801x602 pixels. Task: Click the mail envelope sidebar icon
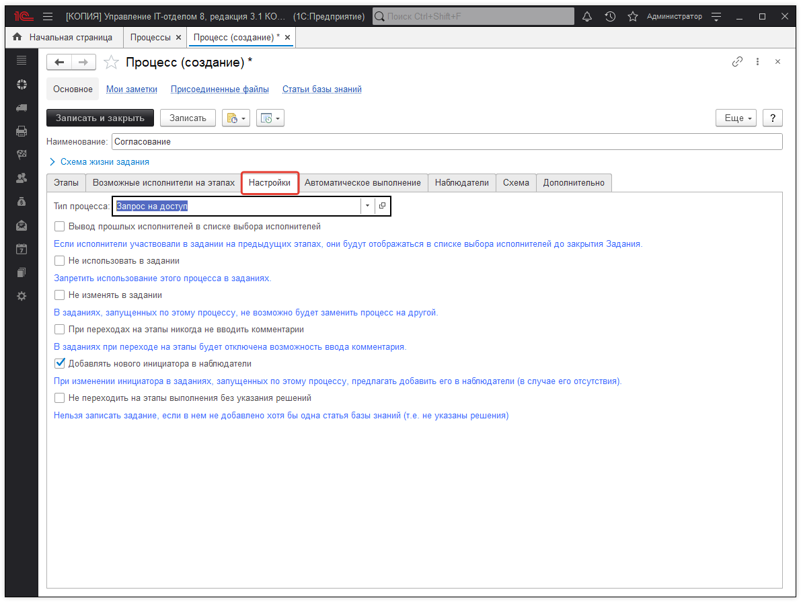22,225
